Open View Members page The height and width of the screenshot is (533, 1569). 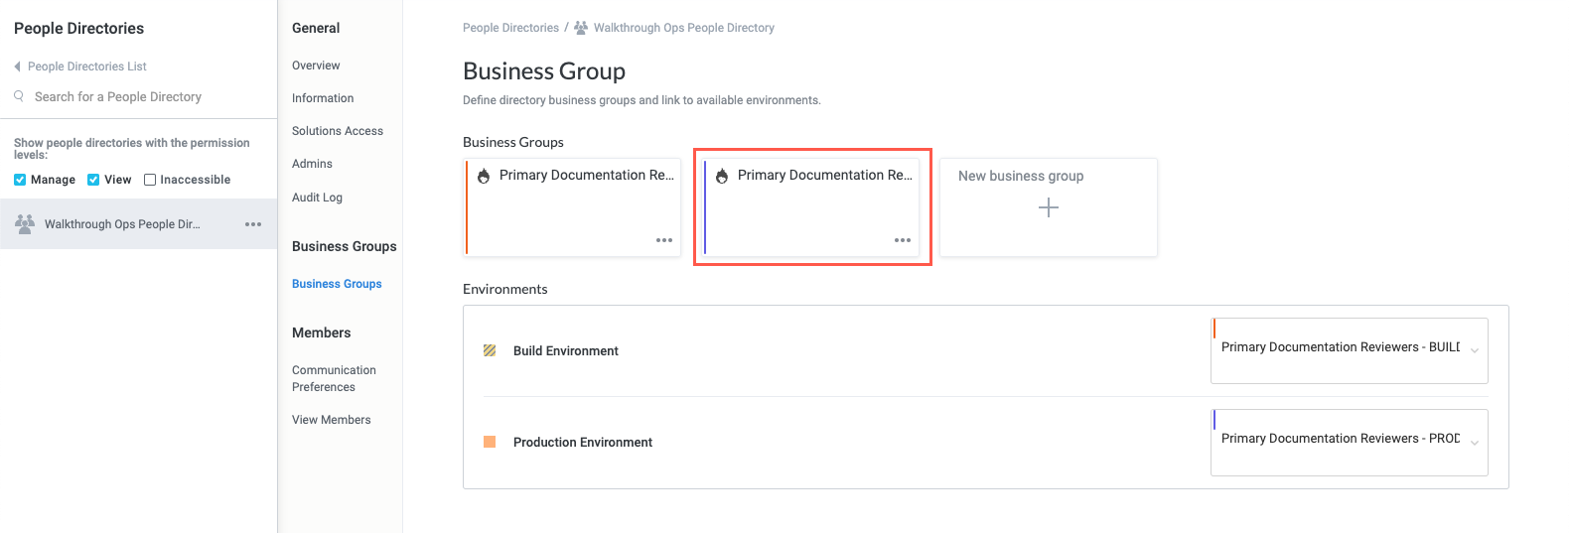click(x=332, y=420)
